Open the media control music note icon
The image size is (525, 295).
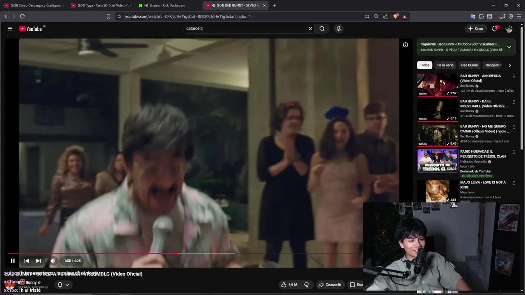click(503, 16)
